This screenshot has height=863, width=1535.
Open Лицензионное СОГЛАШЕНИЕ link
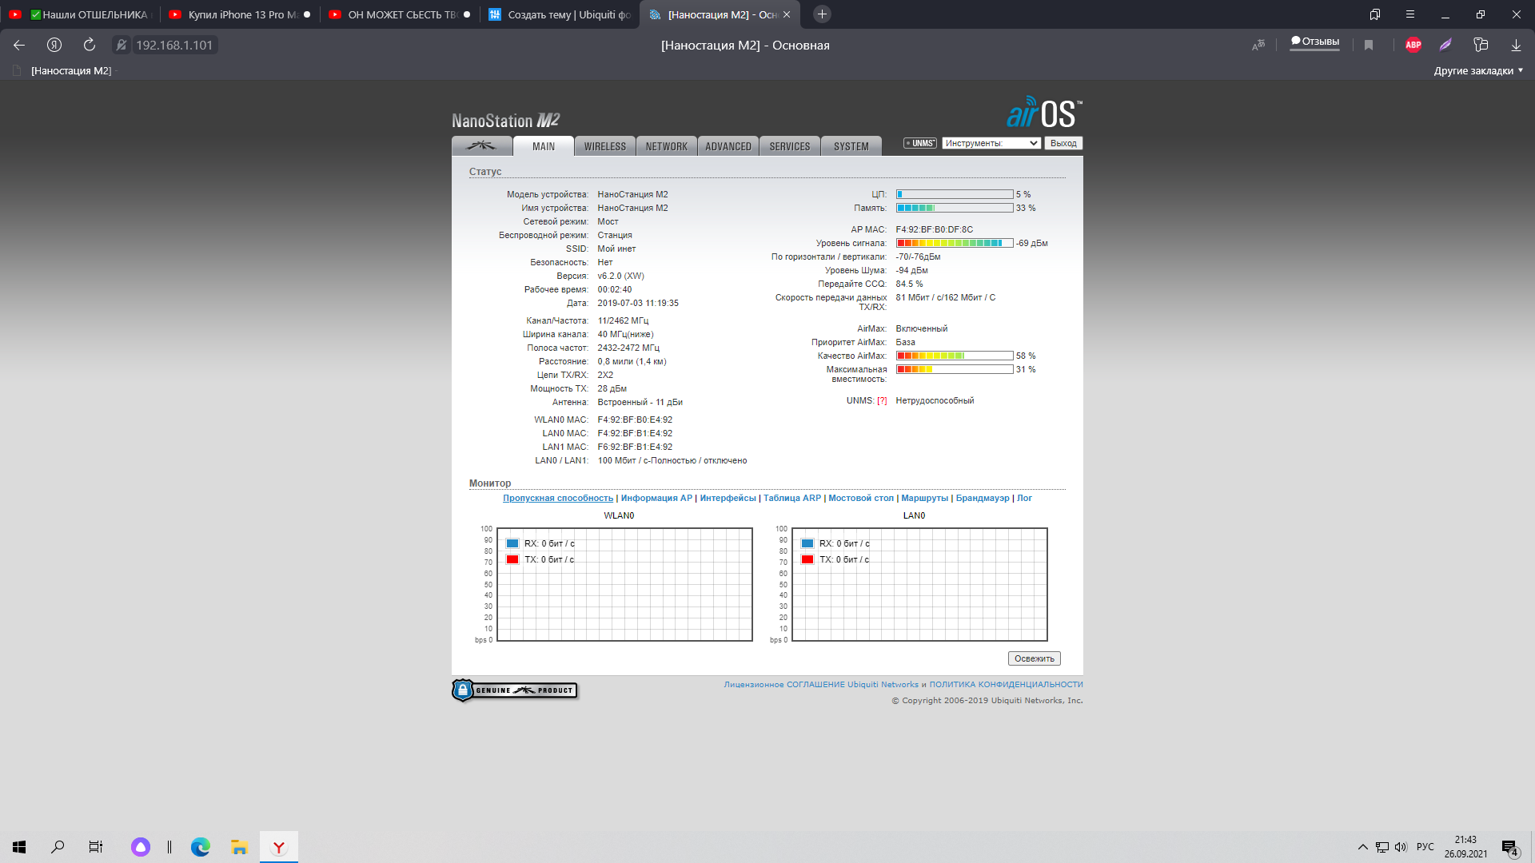[821, 684]
